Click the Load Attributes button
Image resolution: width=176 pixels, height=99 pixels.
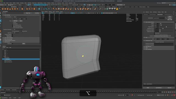159,88
